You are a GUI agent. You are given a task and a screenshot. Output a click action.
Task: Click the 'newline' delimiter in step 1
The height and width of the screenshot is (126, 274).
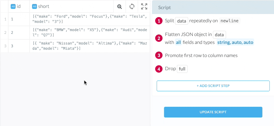pyautogui.click(x=230, y=21)
